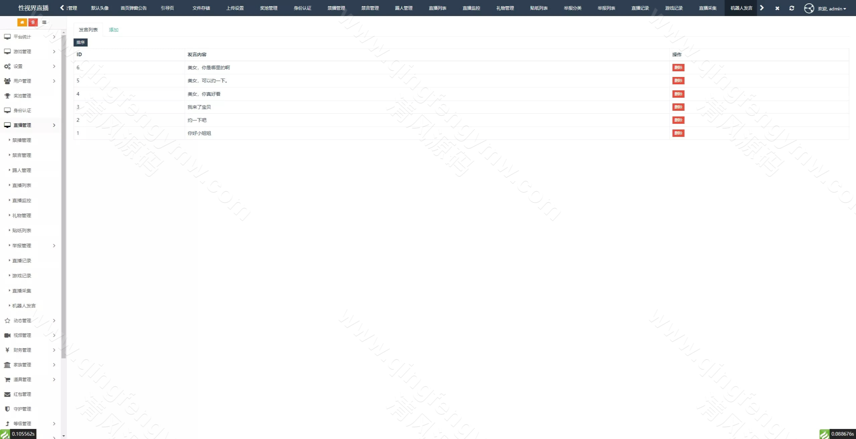Click the sidebar scrollbar down arrow

click(64, 436)
